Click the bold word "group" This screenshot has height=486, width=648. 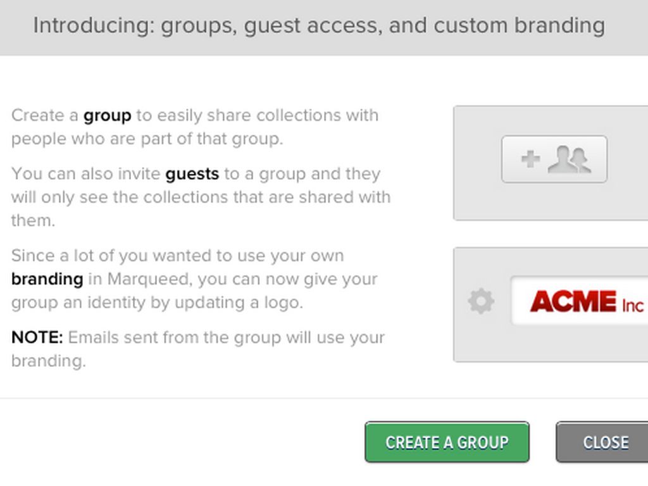[107, 116]
